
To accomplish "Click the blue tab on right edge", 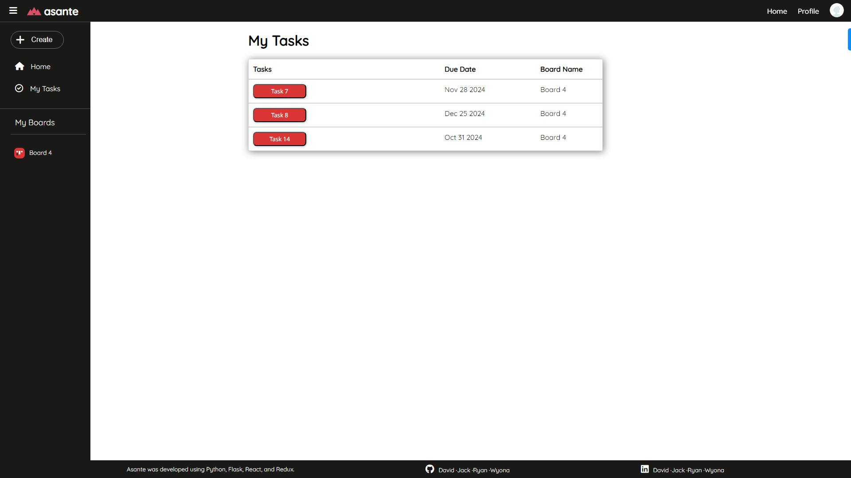I will (x=849, y=39).
